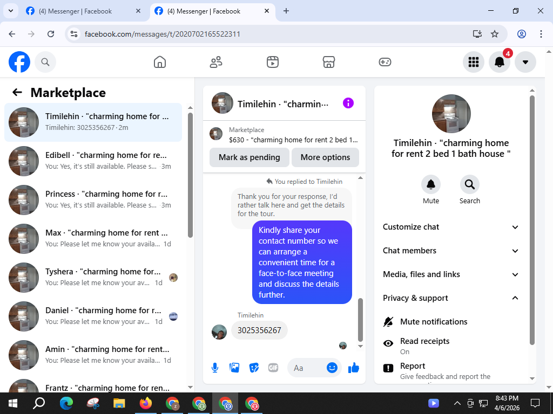Record a voice clip microphone icon

215,368
